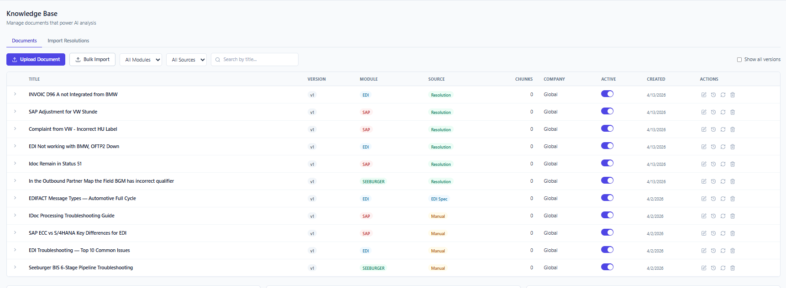The image size is (786, 288).
Task: Click the MODULE column header
Action: point(369,79)
